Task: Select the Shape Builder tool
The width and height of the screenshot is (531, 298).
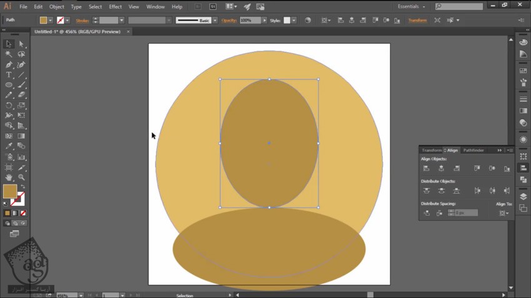Action: (9, 125)
